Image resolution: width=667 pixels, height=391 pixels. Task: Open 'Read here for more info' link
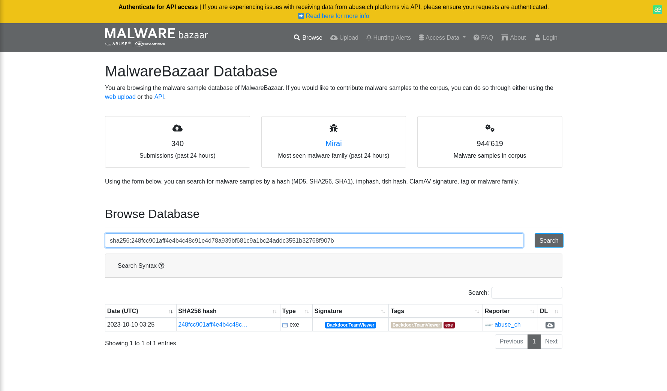point(337,16)
